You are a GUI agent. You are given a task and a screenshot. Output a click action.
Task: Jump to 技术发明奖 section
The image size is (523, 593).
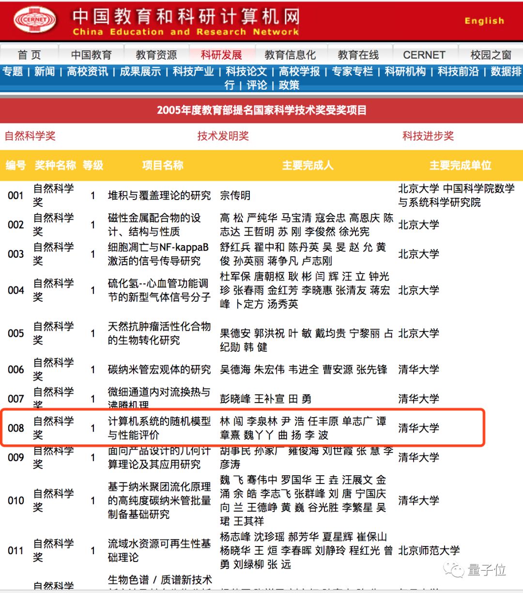coord(223,136)
